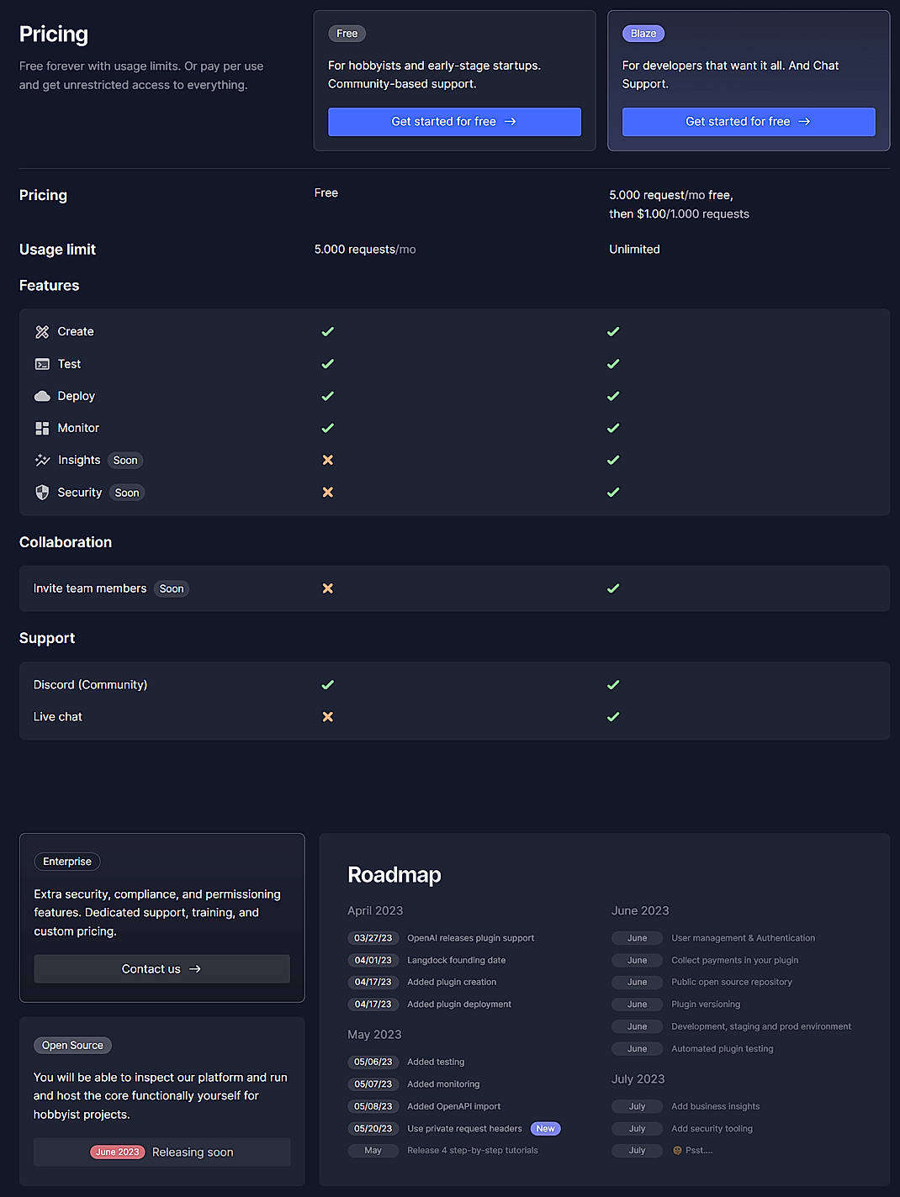Screen dimensions: 900x1197
Task: Select the Deploy cloud icon
Action: [42, 396]
